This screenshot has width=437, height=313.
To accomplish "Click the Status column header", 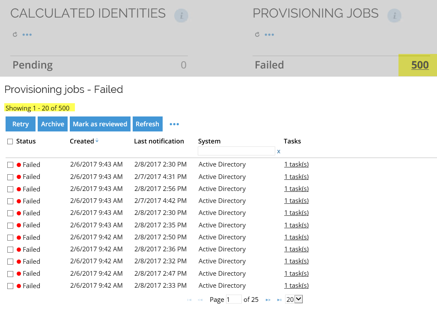I will pos(26,141).
